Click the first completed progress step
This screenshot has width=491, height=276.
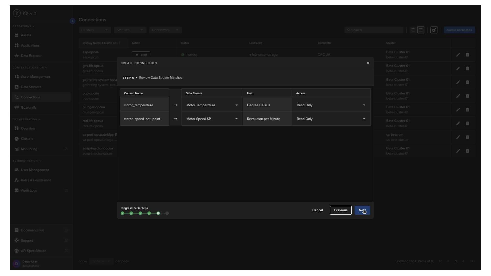[122, 213]
